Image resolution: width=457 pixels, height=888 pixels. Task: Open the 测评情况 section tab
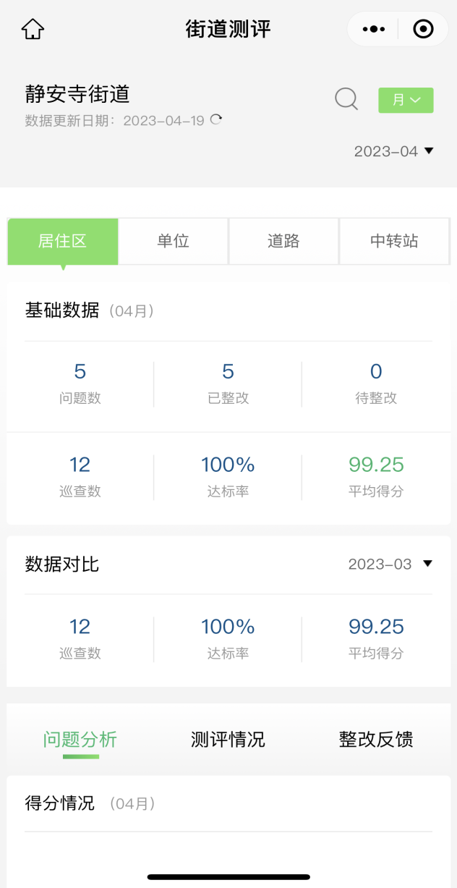[x=228, y=740]
